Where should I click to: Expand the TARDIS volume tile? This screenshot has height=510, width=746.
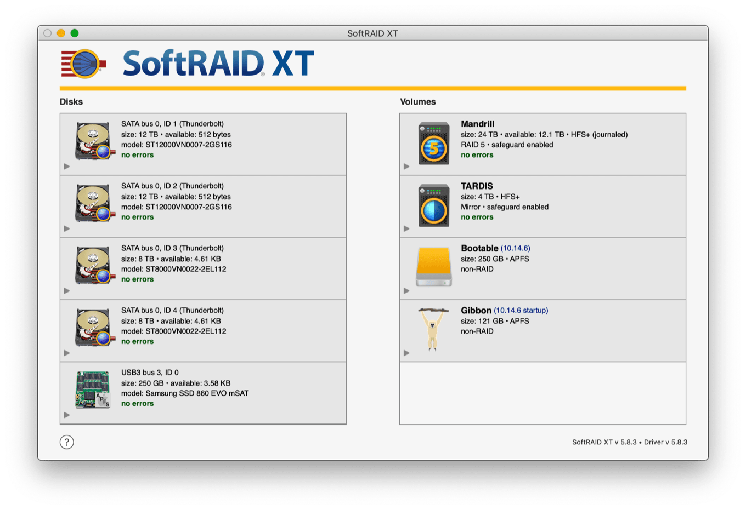coord(406,228)
